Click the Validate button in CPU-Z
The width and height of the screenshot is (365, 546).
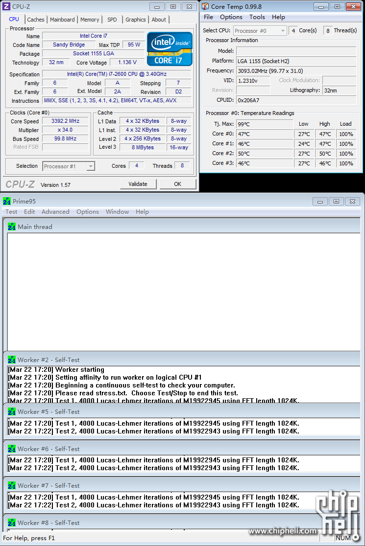pos(138,184)
